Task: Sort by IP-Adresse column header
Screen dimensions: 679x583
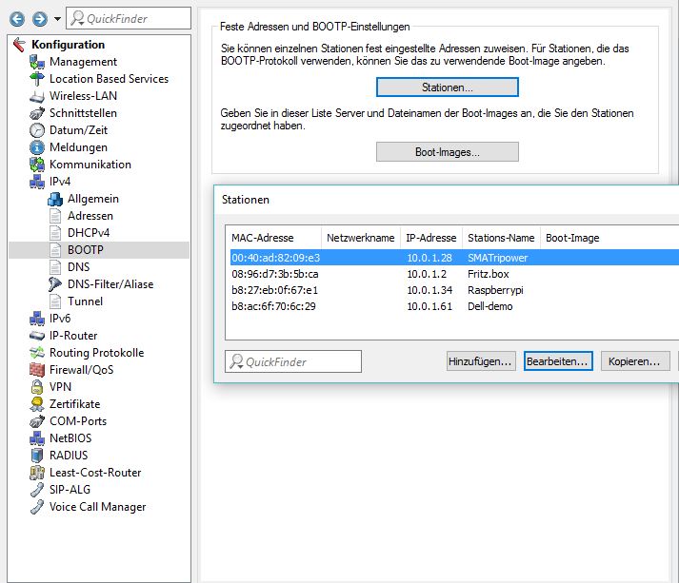Action: [430, 238]
